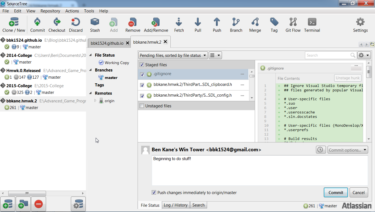Collapse the Branches tree section
This screenshot has height=212, width=375.
point(90,70)
